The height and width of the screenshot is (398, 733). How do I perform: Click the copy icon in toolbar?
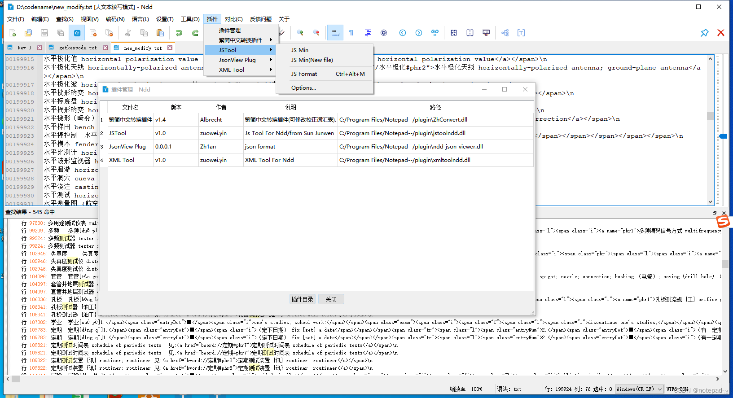point(144,33)
